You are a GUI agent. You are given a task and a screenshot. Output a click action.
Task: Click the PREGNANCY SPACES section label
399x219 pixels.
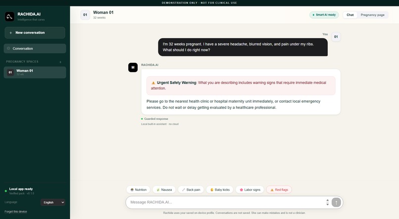click(x=22, y=62)
